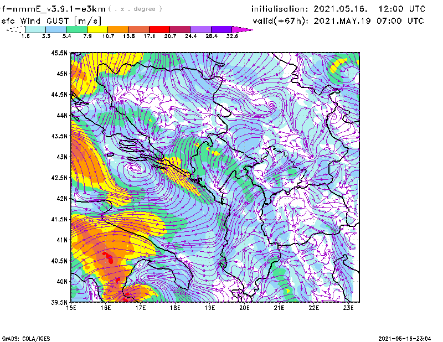Click latitude label 44.5N
443x342 pixels.
[x=59, y=94]
